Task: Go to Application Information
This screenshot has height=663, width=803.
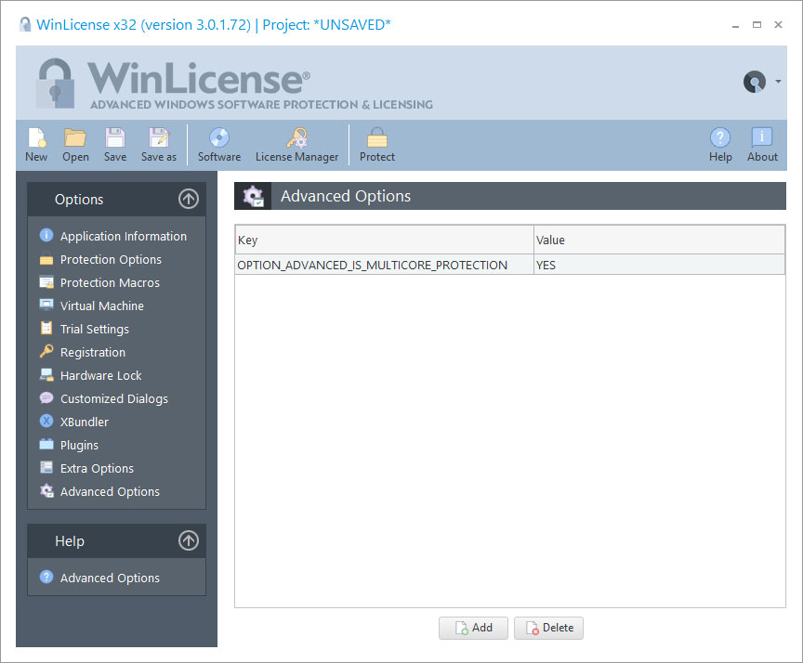Action: (x=124, y=237)
